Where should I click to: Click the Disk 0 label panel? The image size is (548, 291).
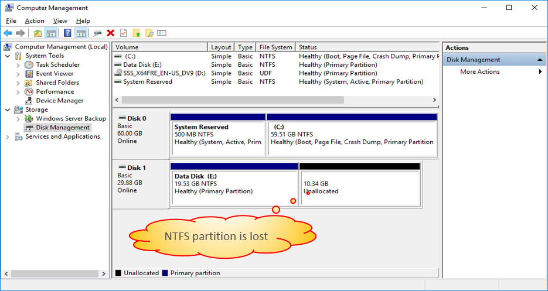pos(141,135)
